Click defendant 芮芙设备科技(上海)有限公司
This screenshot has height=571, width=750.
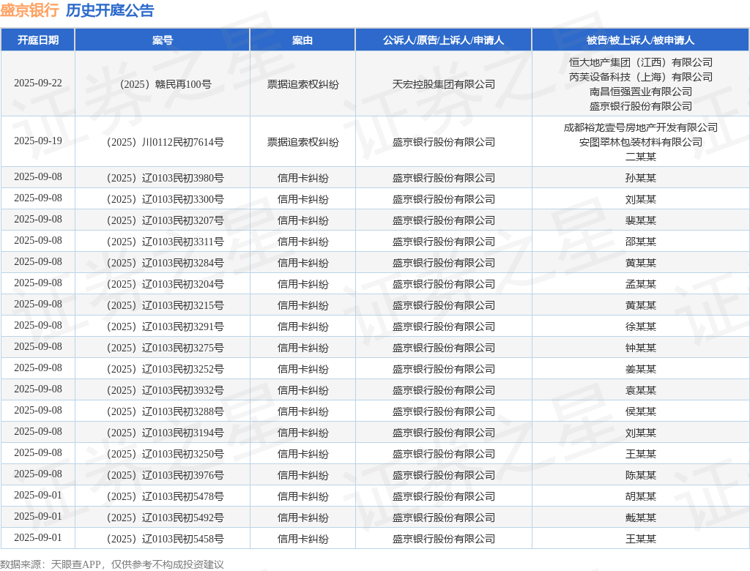pyautogui.click(x=640, y=77)
